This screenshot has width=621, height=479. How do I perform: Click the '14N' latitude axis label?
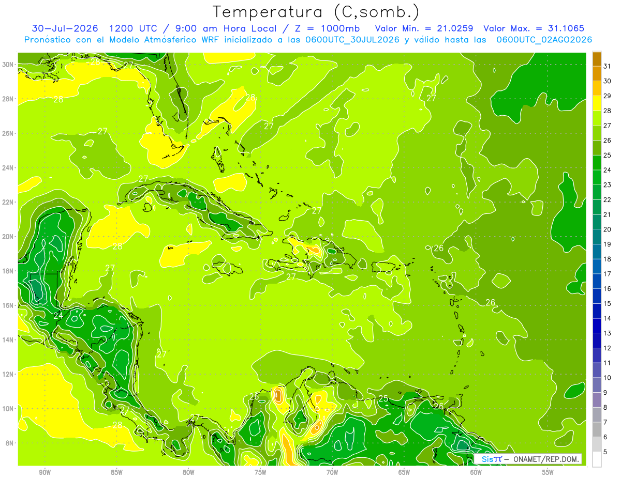pyautogui.click(x=7, y=340)
